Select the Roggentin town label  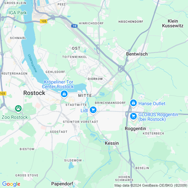tap(135, 128)
